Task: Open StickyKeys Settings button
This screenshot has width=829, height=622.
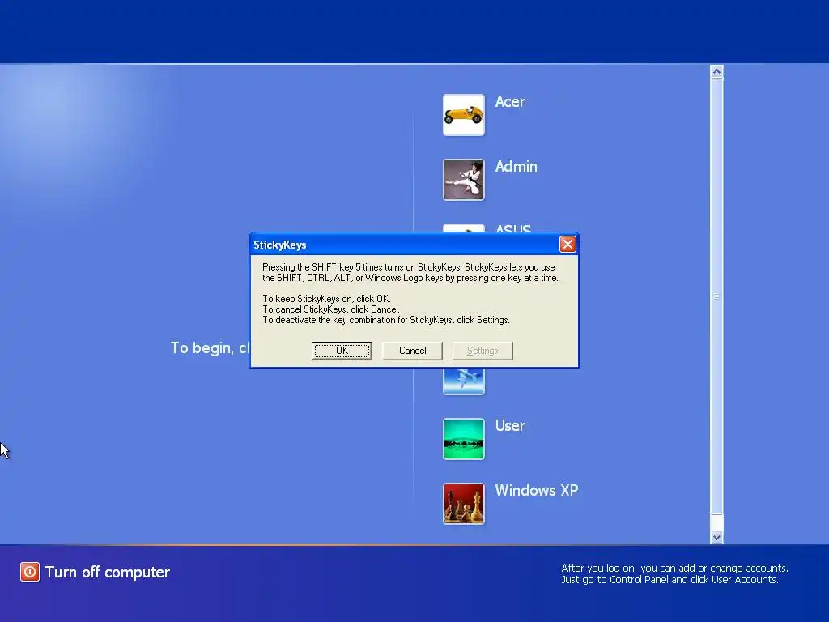Action: (x=483, y=351)
